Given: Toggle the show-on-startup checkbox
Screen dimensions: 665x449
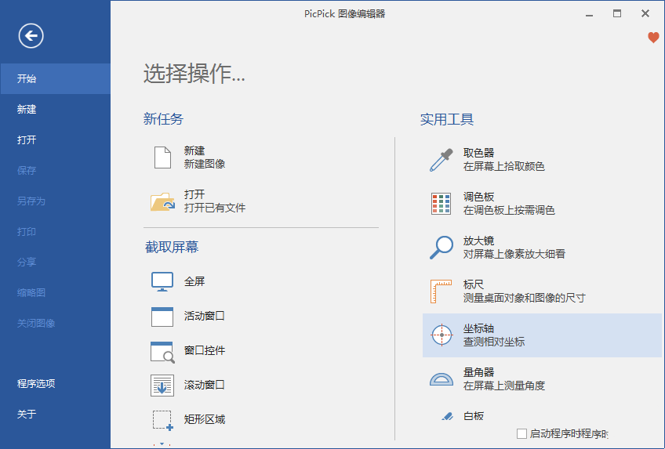Looking at the screenshot, I should 521,433.
